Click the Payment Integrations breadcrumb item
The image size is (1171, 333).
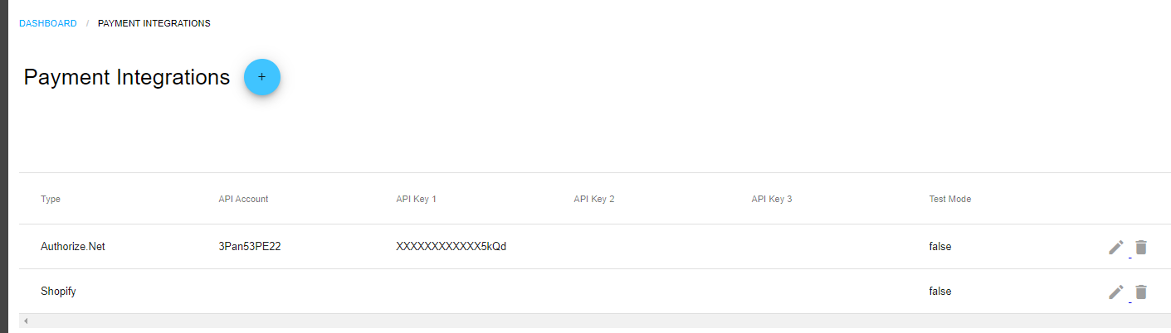154,23
